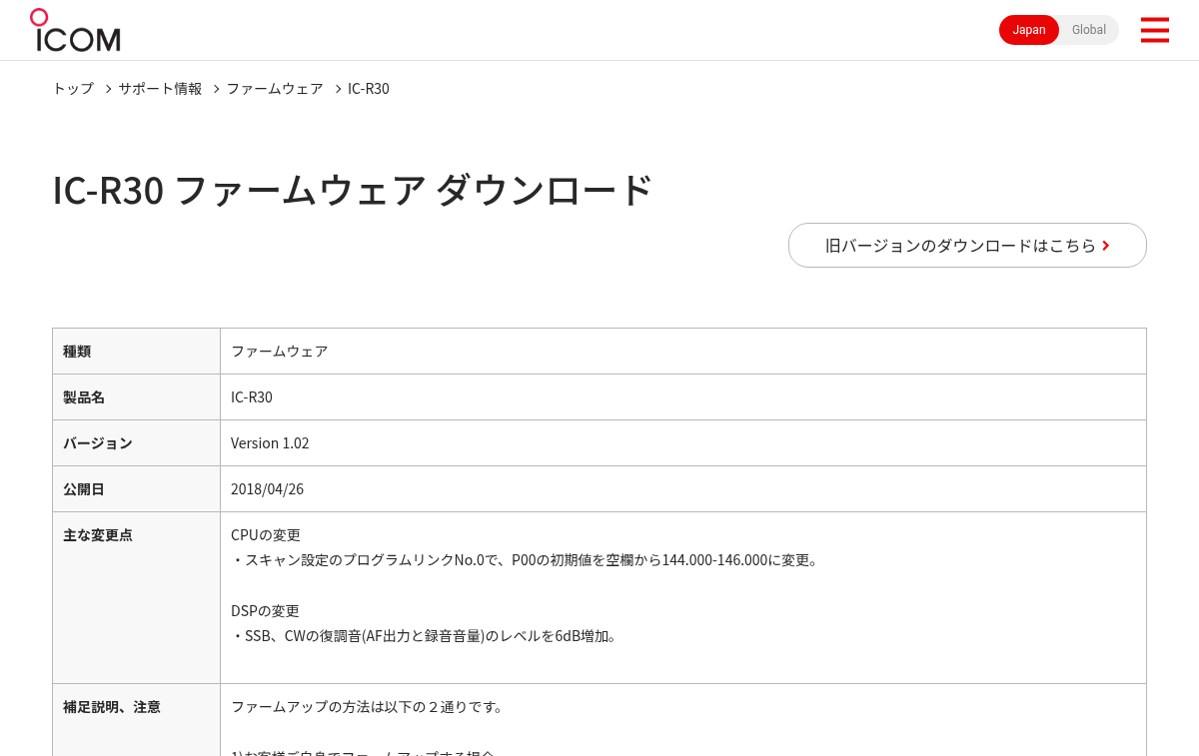The width and height of the screenshot is (1199, 756).
Task: Click the page title IC-R30 ファームウェア ダウンロード
Action: click(353, 190)
